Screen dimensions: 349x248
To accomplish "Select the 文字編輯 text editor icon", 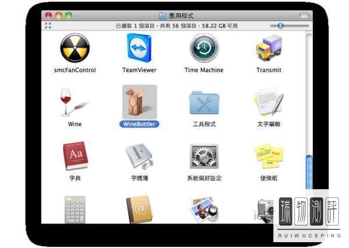I will (x=269, y=102).
